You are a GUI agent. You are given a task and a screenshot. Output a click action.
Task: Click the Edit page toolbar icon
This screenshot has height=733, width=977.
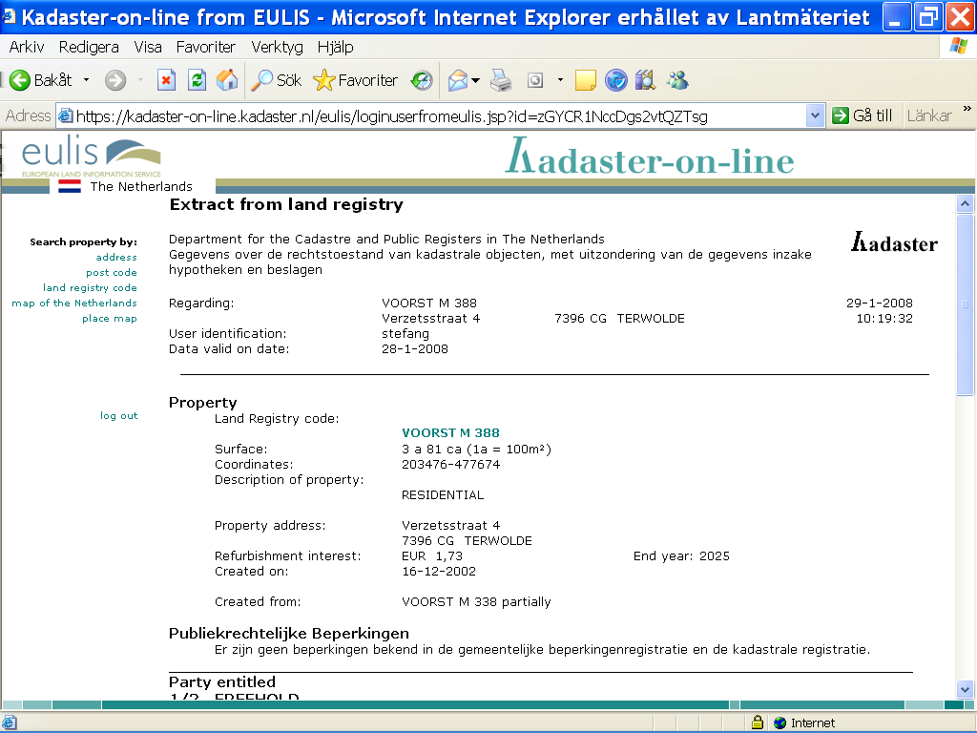(535, 80)
